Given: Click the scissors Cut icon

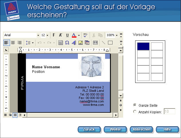Looking at the screenshot, I should 94,35.
